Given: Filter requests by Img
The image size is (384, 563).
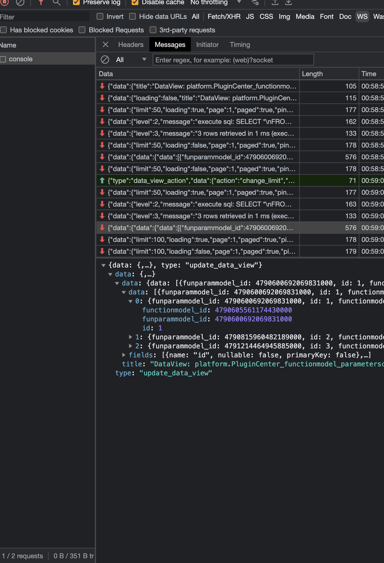Looking at the screenshot, I should pyautogui.click(x=284, y=17).
